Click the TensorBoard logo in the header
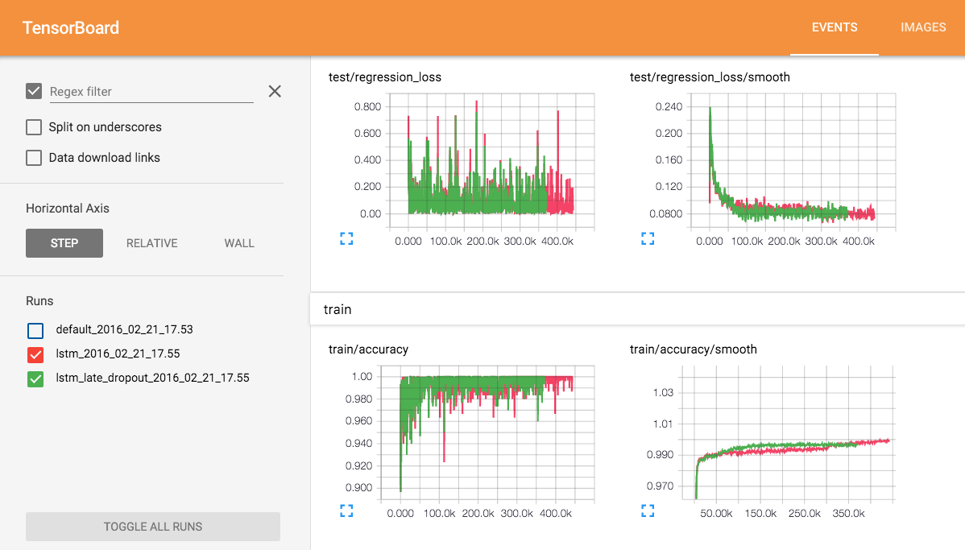This screenshot has width=965, height=550. [72, 27]
